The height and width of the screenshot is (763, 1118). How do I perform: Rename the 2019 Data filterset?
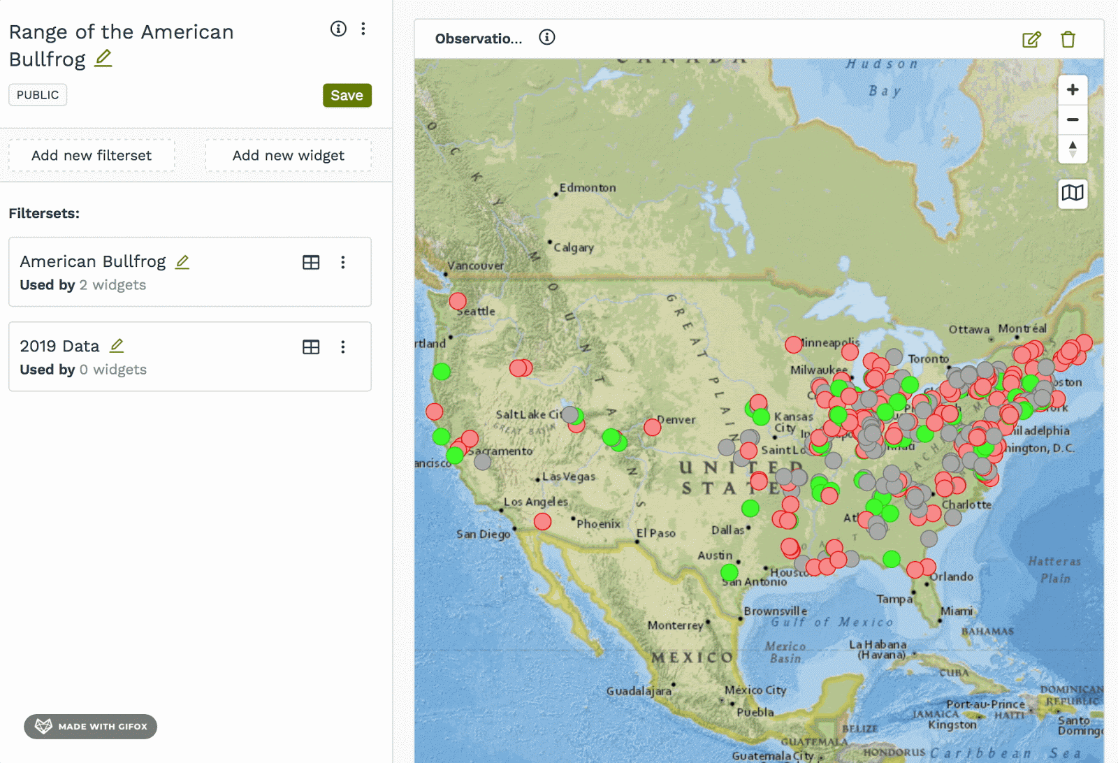(117, 346)
